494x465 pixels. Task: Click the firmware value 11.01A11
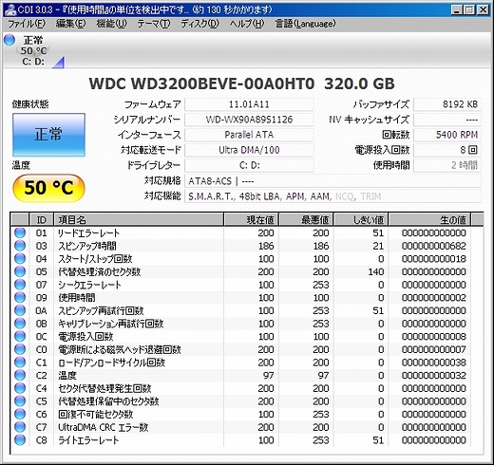click(x=249, y=104)
